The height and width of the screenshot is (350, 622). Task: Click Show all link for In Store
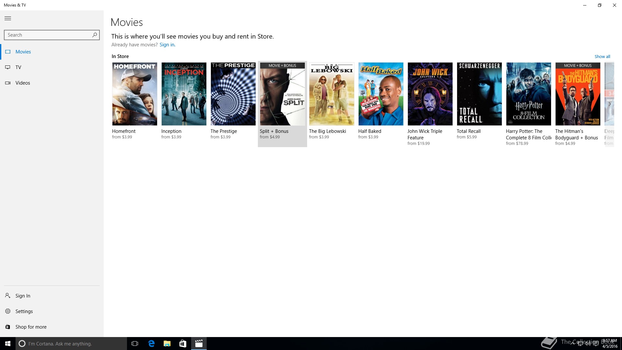pos(602,56)
